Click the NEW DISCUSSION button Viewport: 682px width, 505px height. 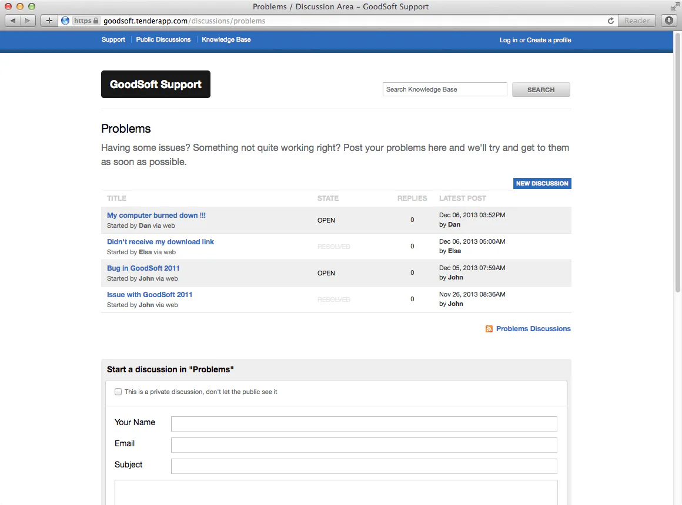(x=542, y=183)
